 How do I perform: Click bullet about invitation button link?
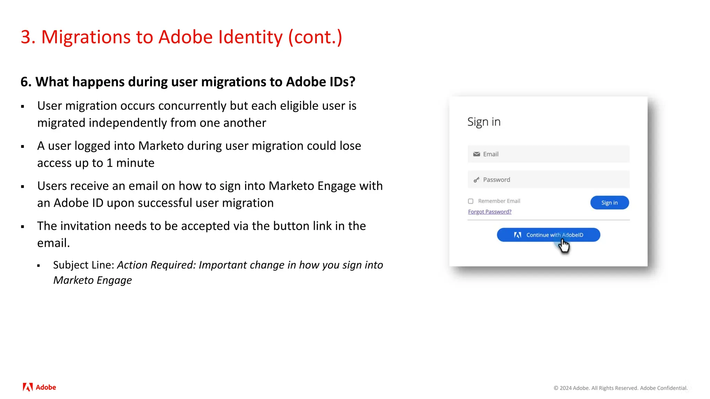pyautogui.click(x=201, y=234)
